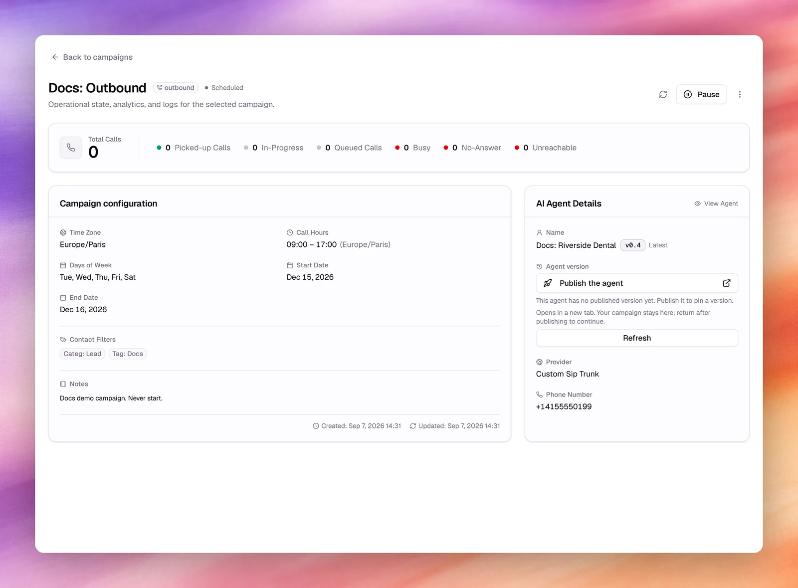798x588 pixels.
Task: Click the Picked-up Calls green dot
Action: tap(159, 148)
